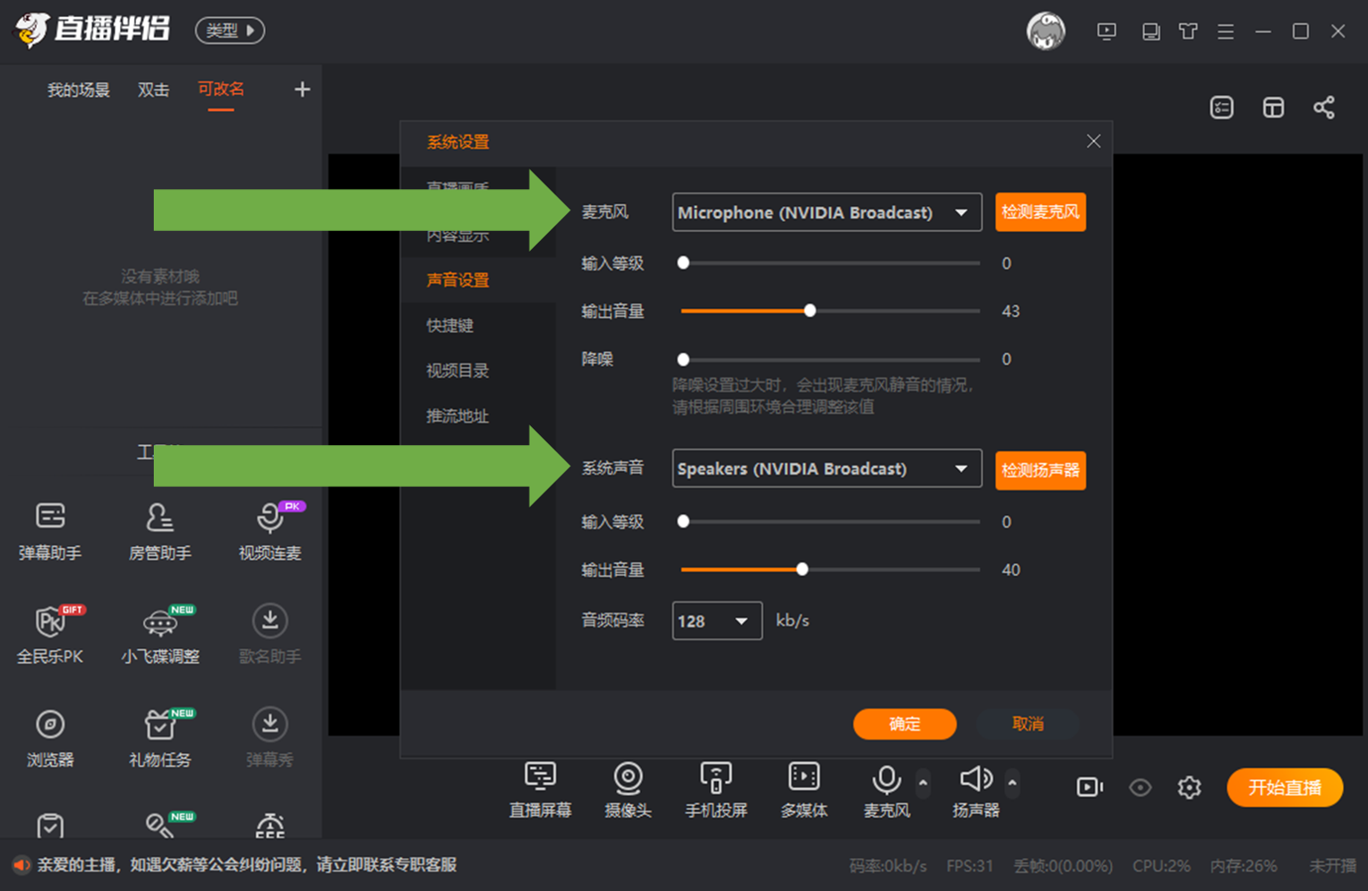
Task: Open the share icon above the preview
Action: coord(1325,107)
